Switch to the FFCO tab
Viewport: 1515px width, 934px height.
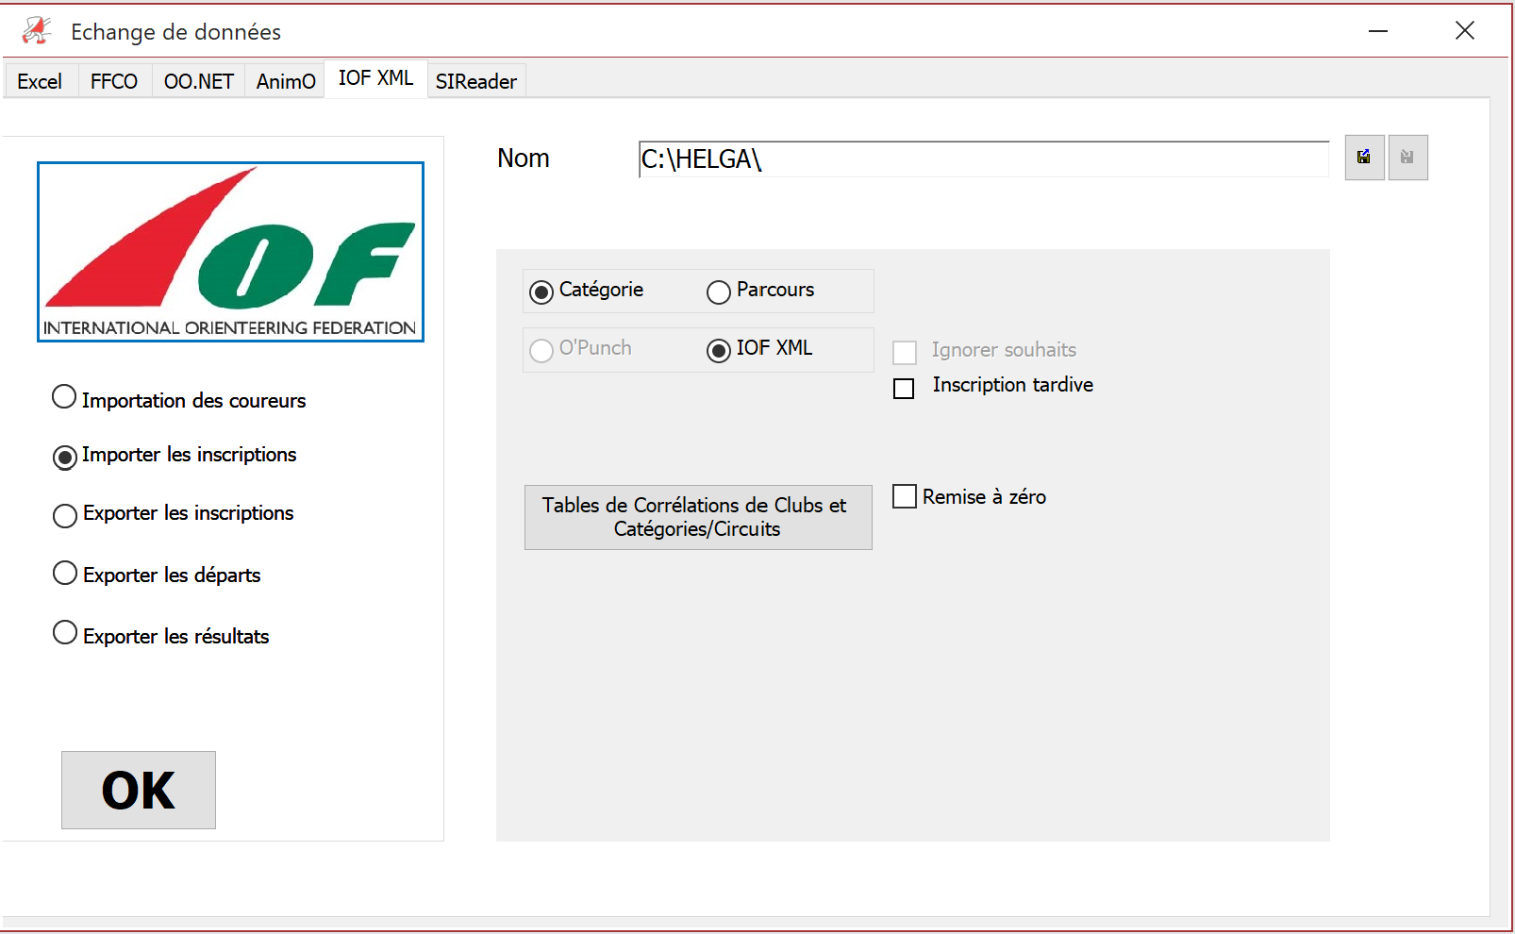pyautogui.click(x=114, y=81)
